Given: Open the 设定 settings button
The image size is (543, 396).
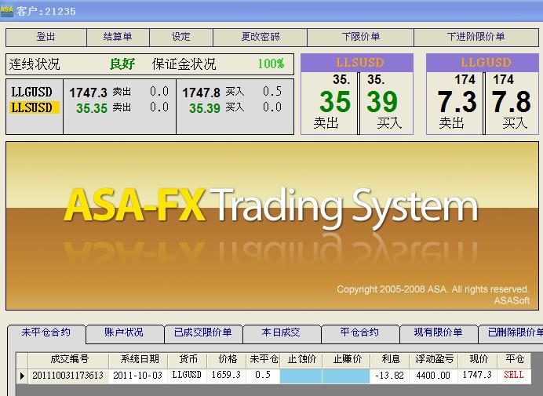Looking at the screenshot, I should [x=181, y=38].
